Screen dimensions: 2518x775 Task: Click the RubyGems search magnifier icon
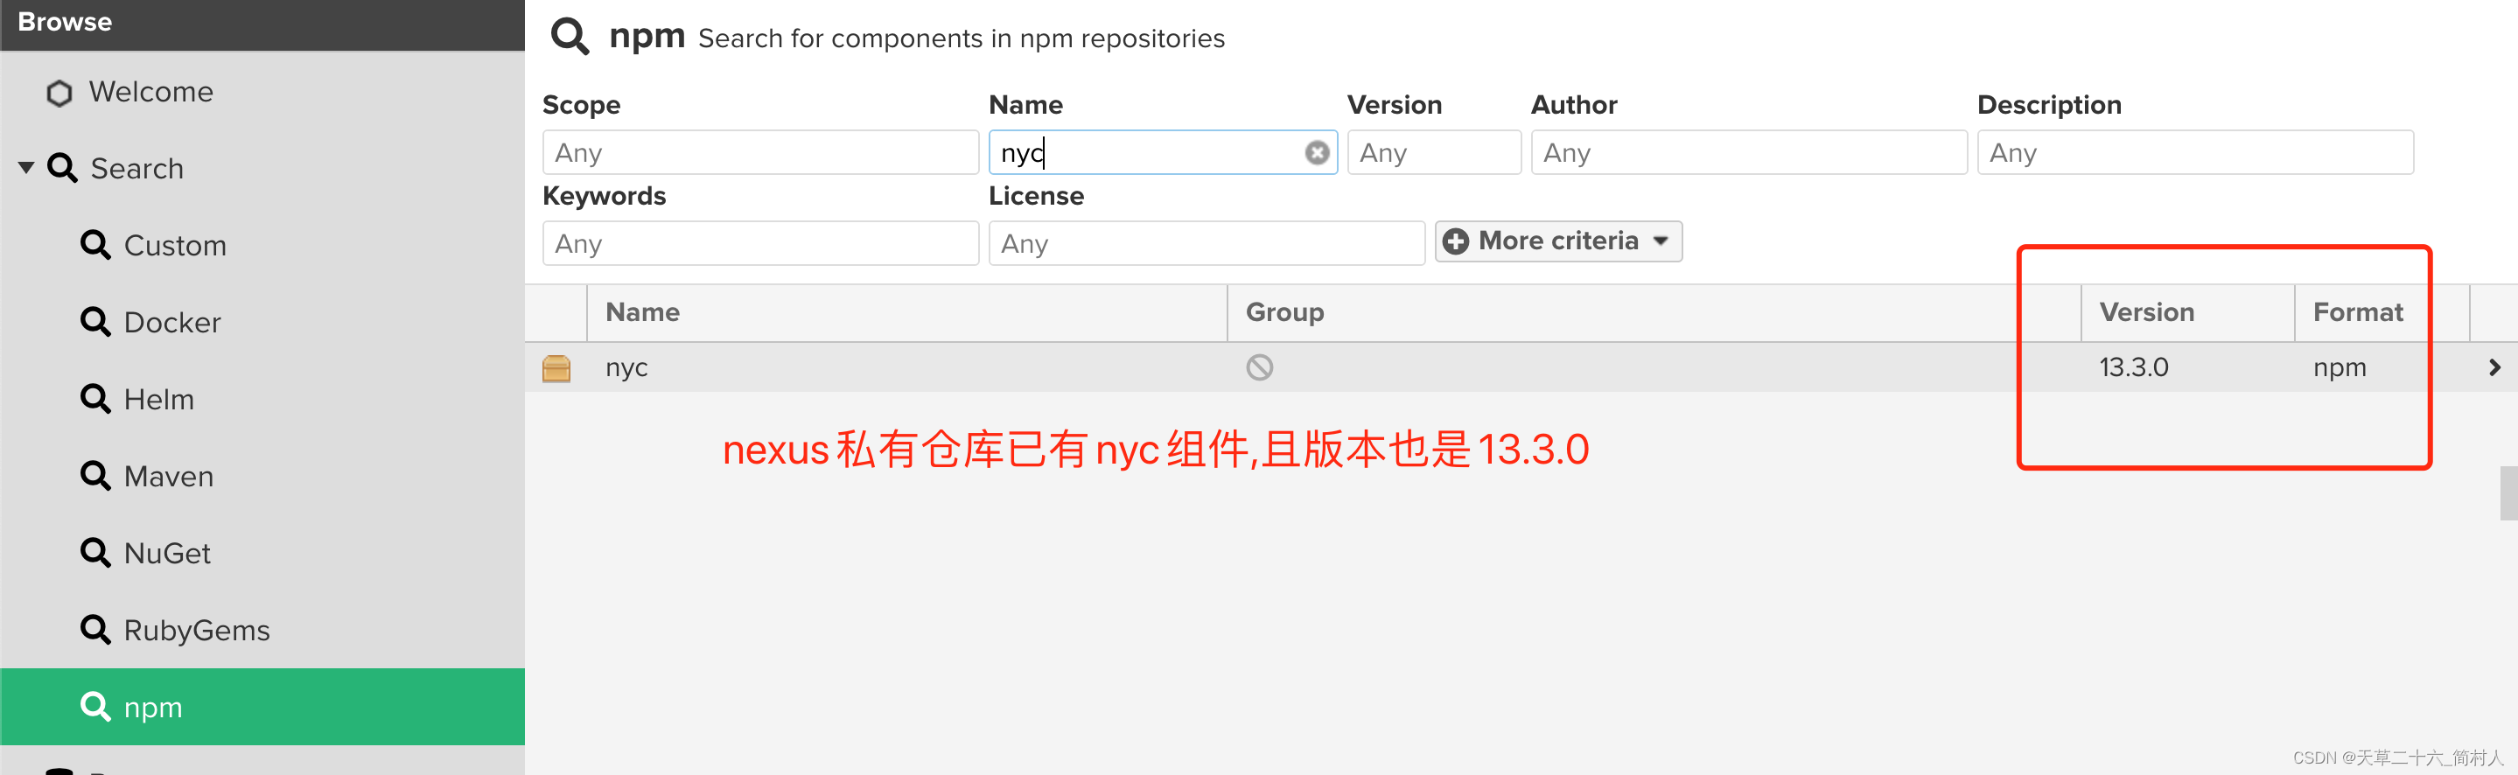click(x=95, y=630)
